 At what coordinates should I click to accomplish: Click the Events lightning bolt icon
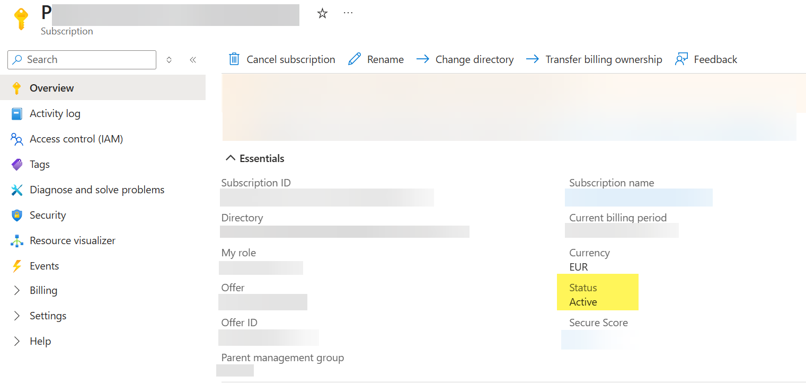coord(17,266)
